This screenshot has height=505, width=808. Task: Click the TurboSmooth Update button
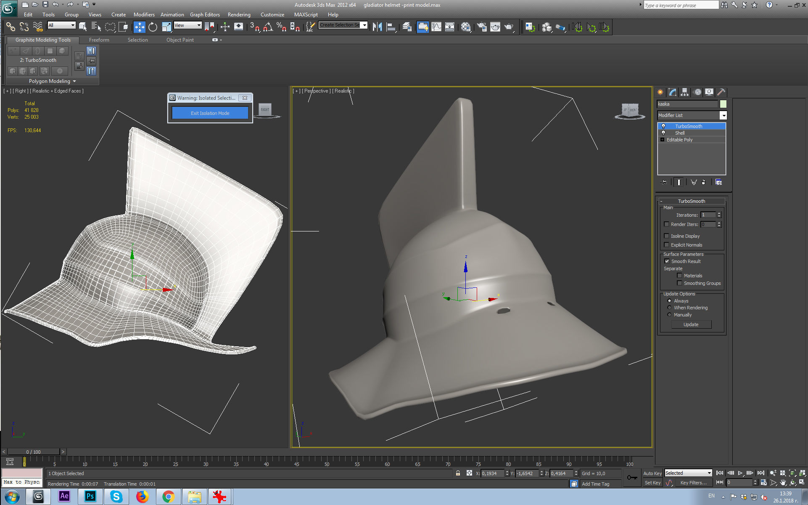tap(691, 324)
